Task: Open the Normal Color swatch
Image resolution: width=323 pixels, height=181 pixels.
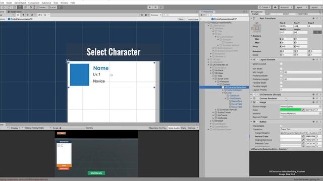Action: point(291,136)
